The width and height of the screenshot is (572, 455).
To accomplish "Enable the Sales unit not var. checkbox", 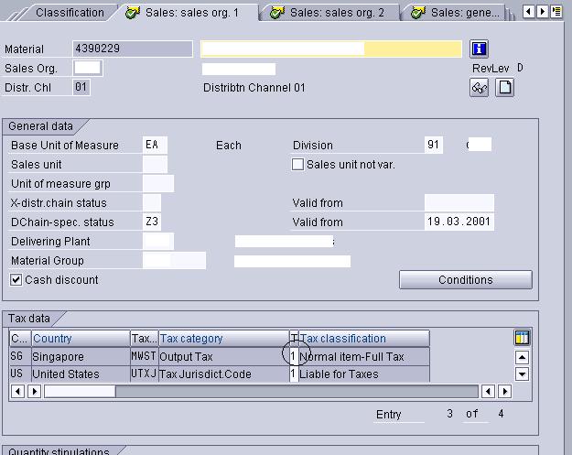I will point(297,165).
